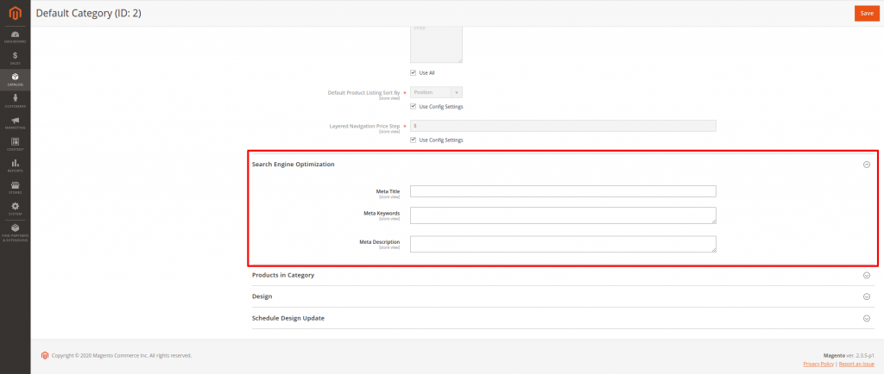Toggle the Use All checkbox
This screenshot has width=884, height=374.
(414, 72)
